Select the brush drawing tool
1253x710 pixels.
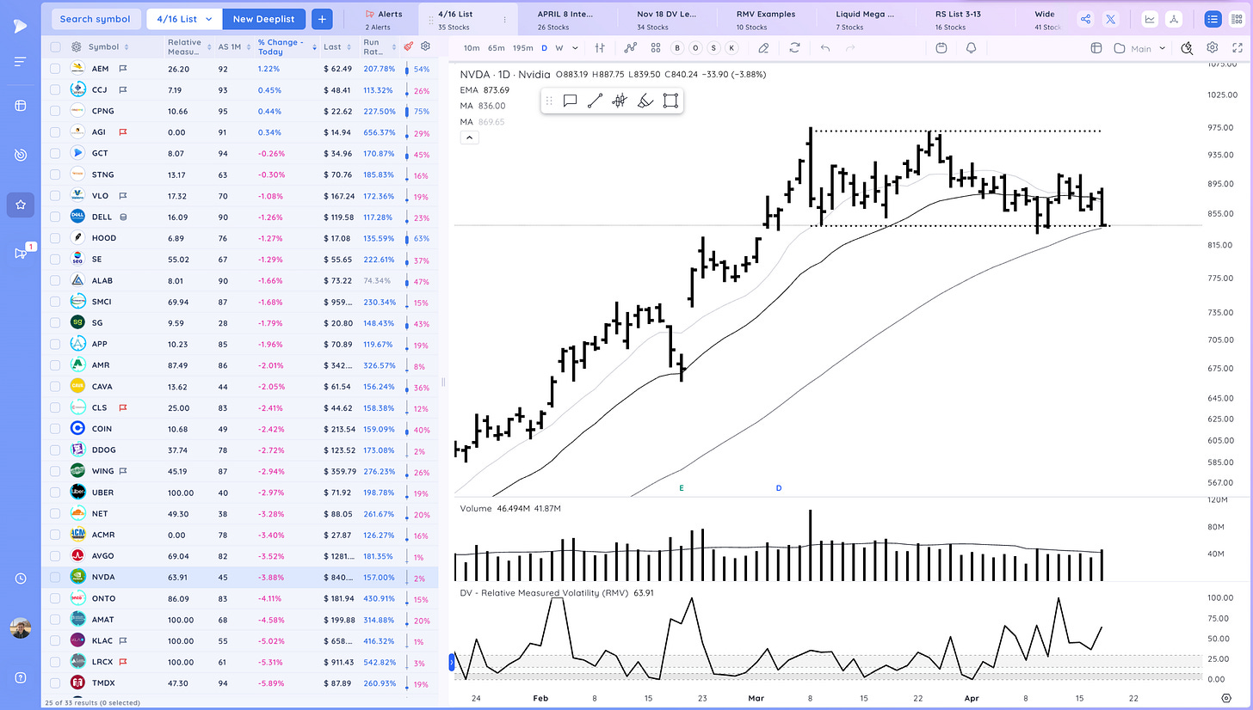[x=645, y=101]
